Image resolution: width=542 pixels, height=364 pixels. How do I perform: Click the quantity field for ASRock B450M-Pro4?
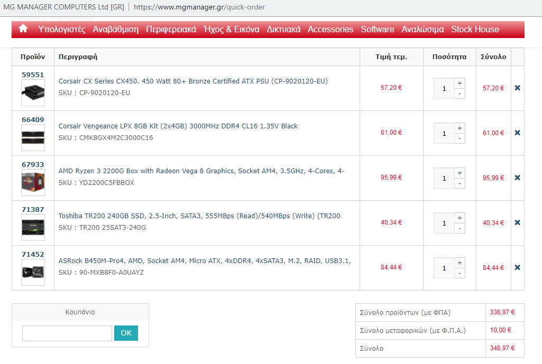(x=444, y=268)
